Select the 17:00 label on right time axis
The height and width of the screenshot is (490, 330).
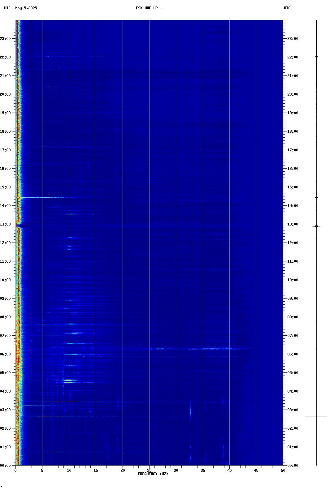point(293,150)
